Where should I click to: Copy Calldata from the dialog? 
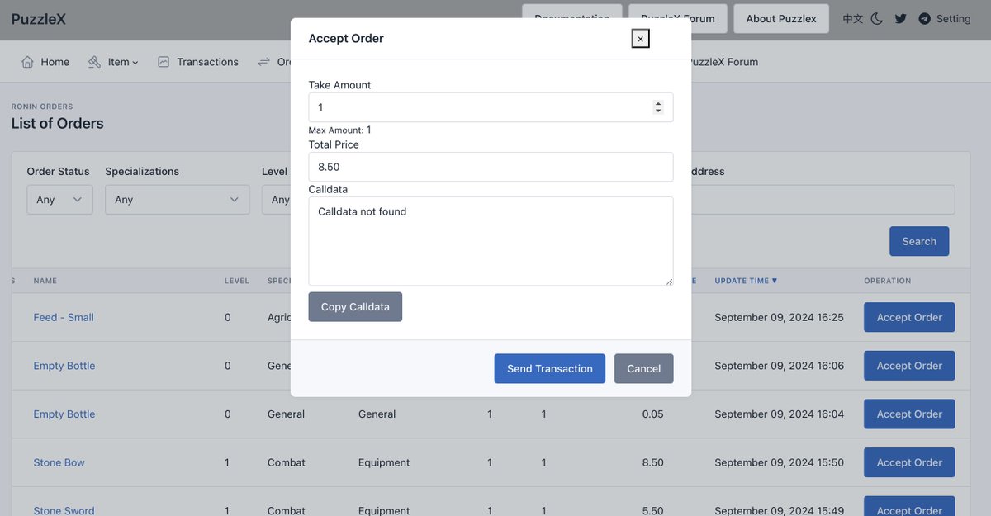point(355,305)
